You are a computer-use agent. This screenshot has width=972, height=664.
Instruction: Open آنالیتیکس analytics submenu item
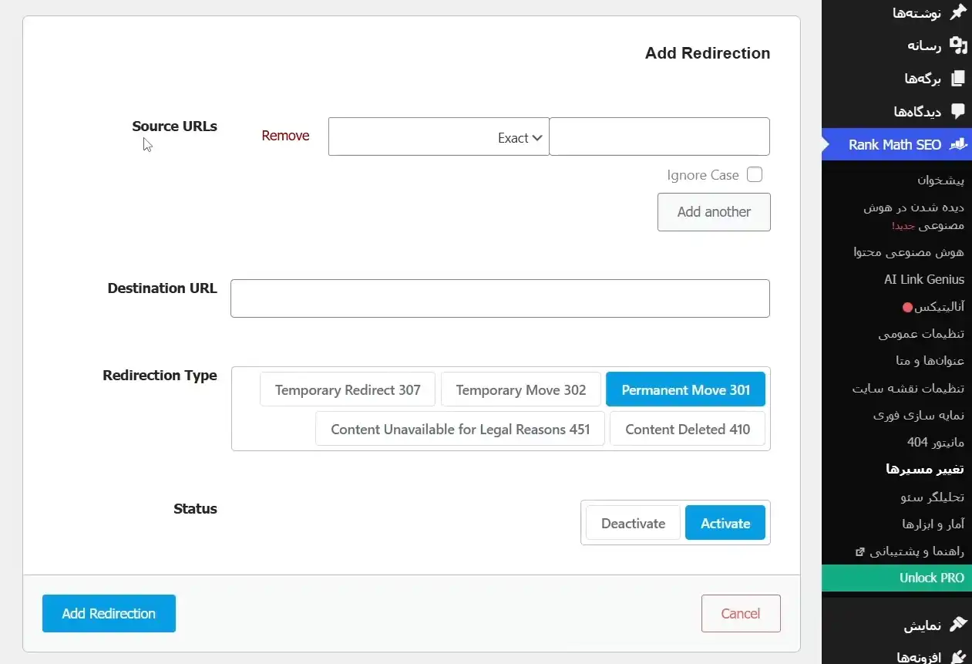[933, 307]
